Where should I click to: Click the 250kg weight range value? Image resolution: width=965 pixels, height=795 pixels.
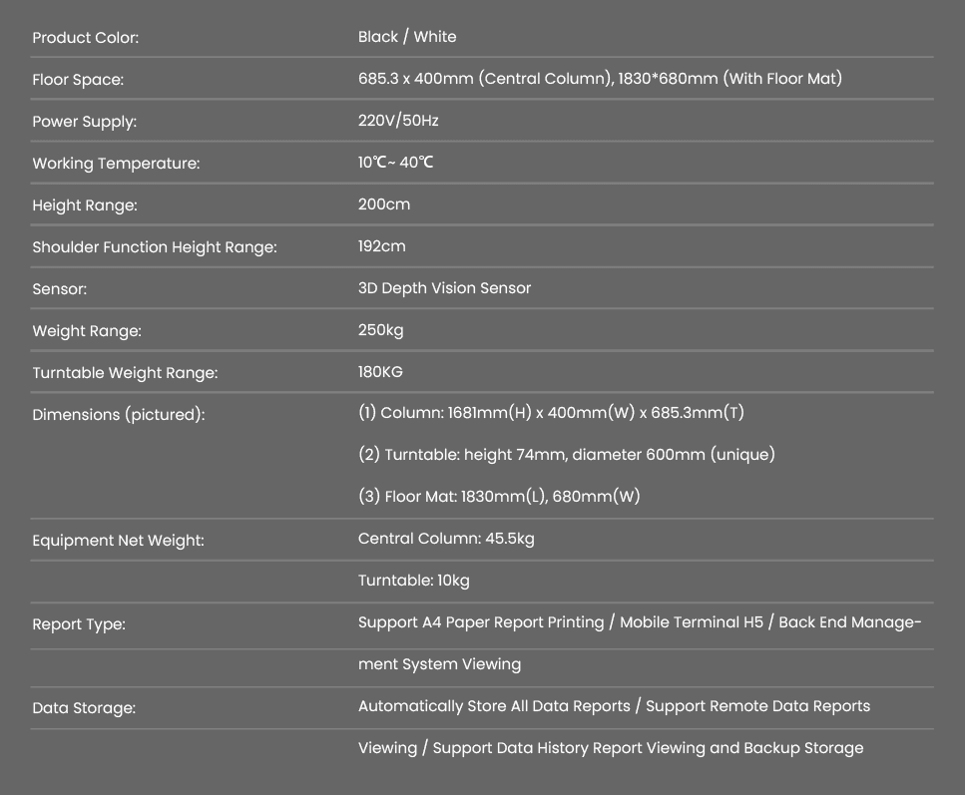(x=381, y=330)
